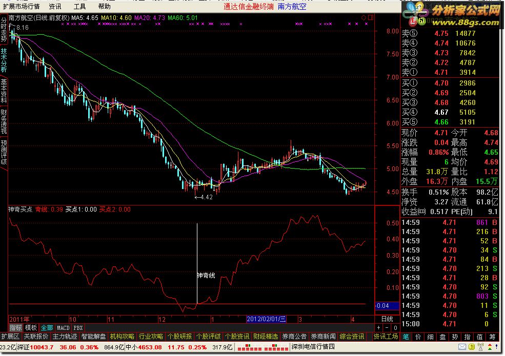This screenshot has height=356, width=505.
Task: Open the 主力轨迹 bottom tab
Action: pos(65,337)
